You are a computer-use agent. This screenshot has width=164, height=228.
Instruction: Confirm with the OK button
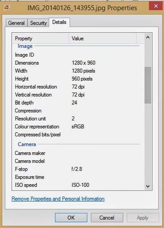(x=71, y=217)
